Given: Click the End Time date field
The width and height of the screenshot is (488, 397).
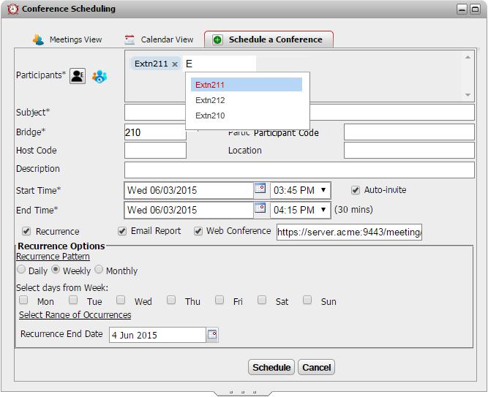Looking at the screenshot, I should (189, 210).
